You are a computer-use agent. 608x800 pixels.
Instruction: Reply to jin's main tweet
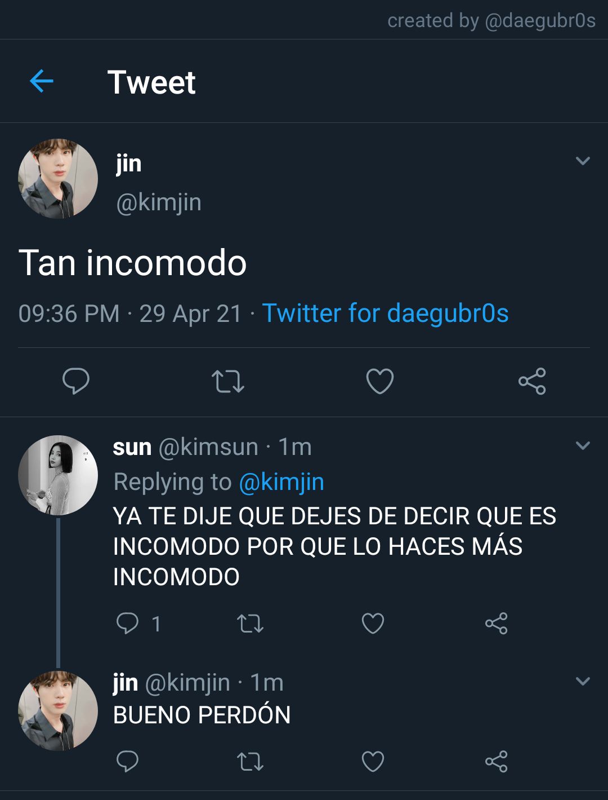point(76,381)
